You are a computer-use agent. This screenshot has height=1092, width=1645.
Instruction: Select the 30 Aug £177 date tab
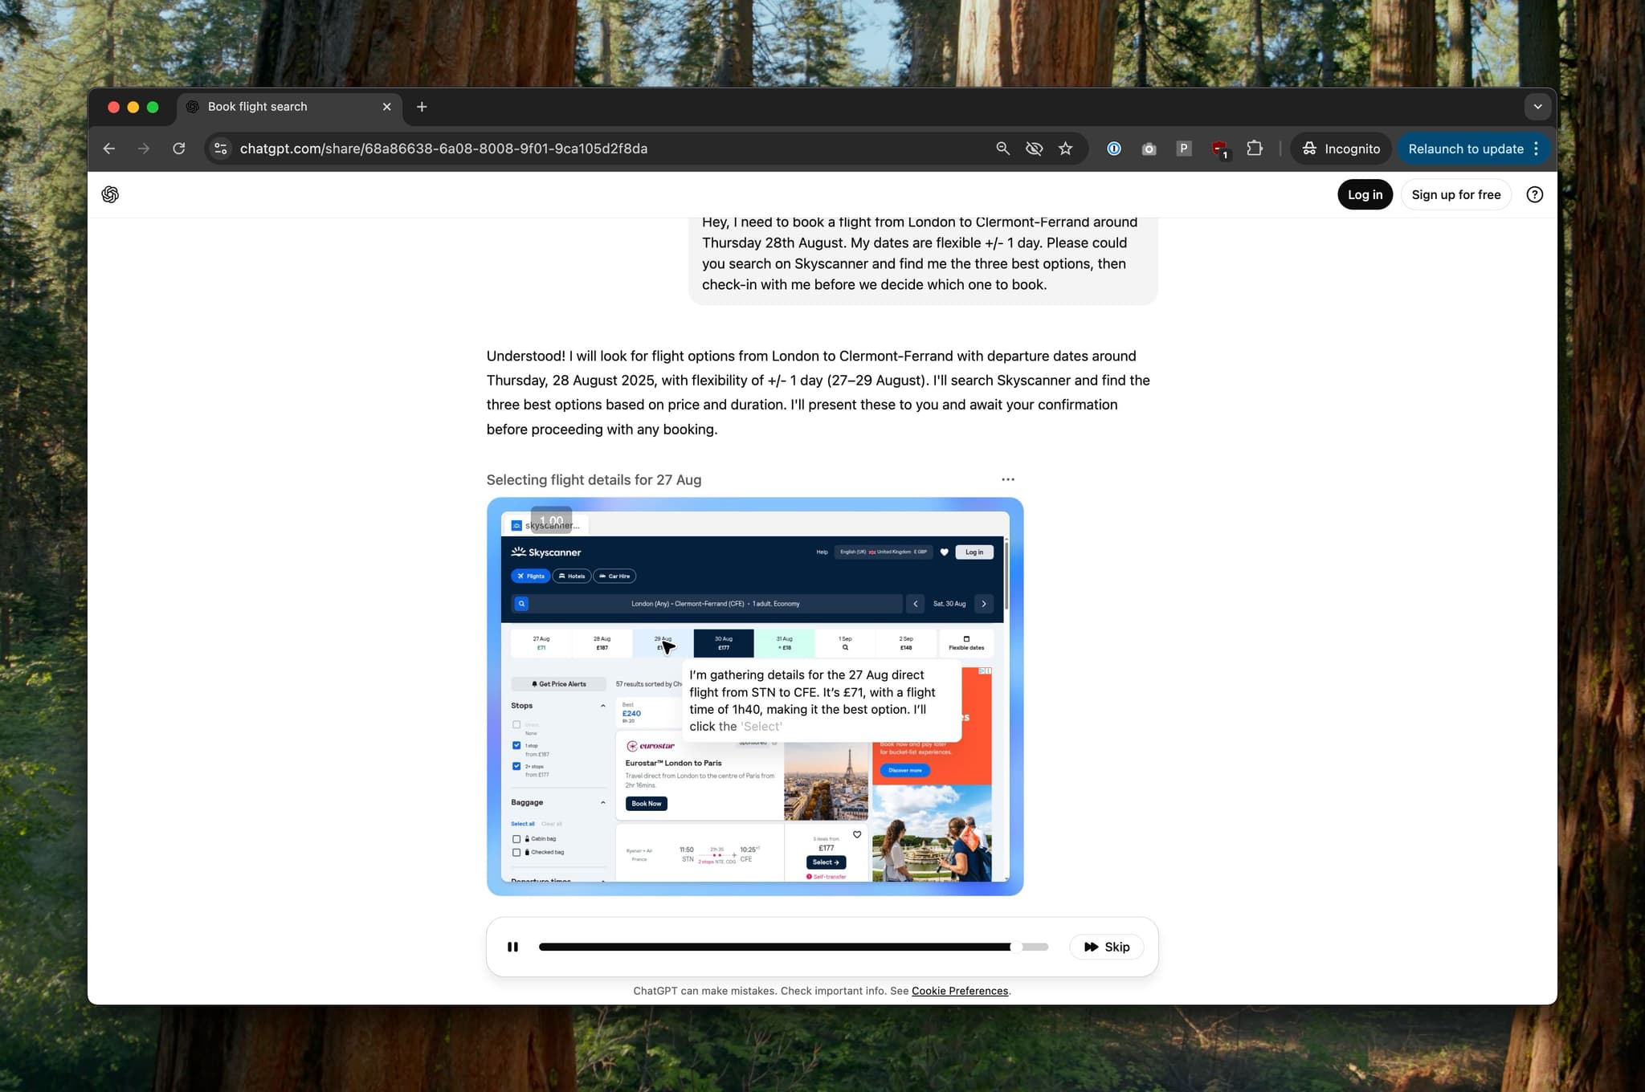724,643
